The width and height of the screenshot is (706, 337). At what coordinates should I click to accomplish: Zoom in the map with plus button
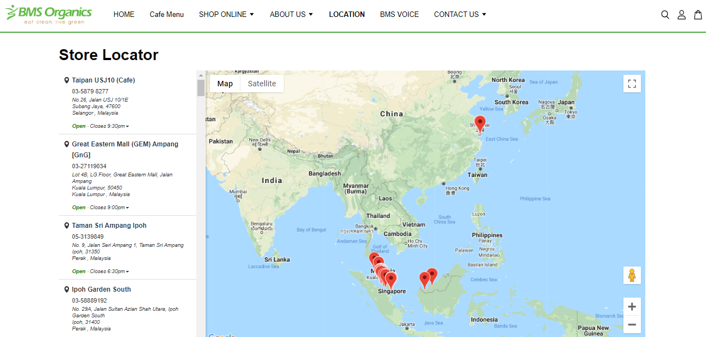pos(632,306)
